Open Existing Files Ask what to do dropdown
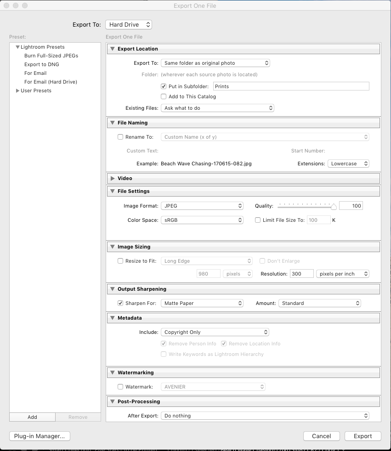The height and width of the screenshot is (451, 391). click(217, 108)
